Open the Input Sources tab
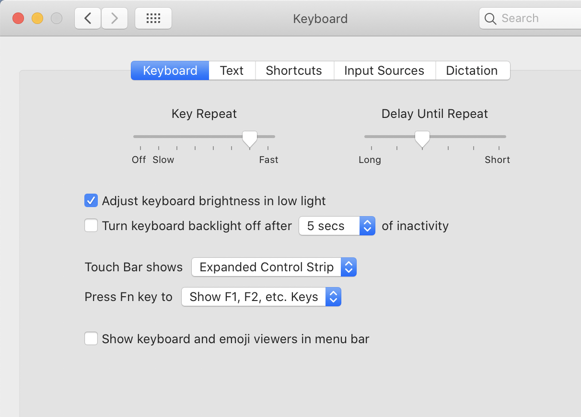 coord(384,70)
